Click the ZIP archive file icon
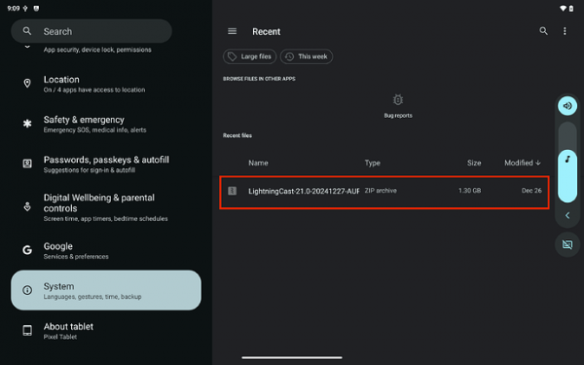584x365 pixels. 232,191
